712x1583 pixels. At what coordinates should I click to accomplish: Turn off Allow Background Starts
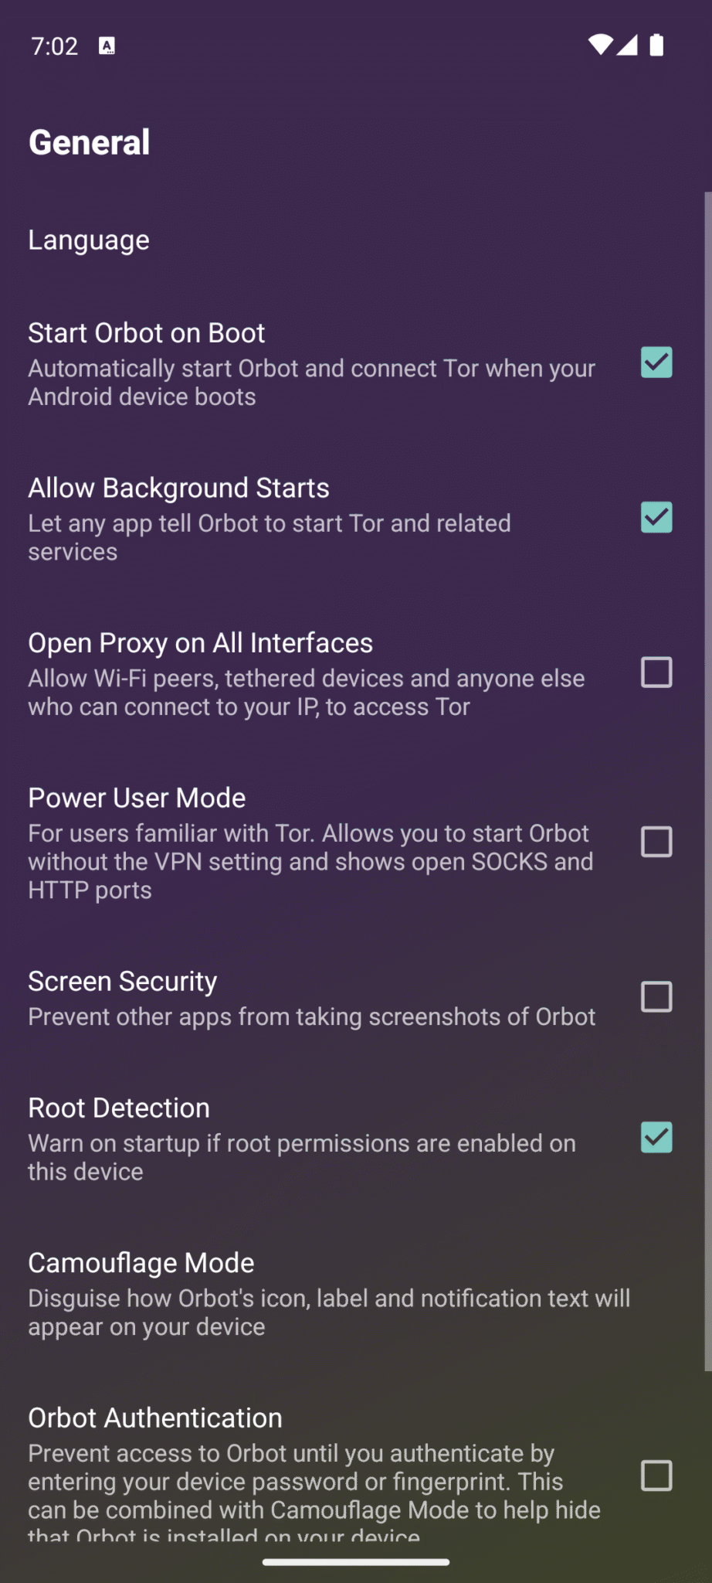[656, 518]
